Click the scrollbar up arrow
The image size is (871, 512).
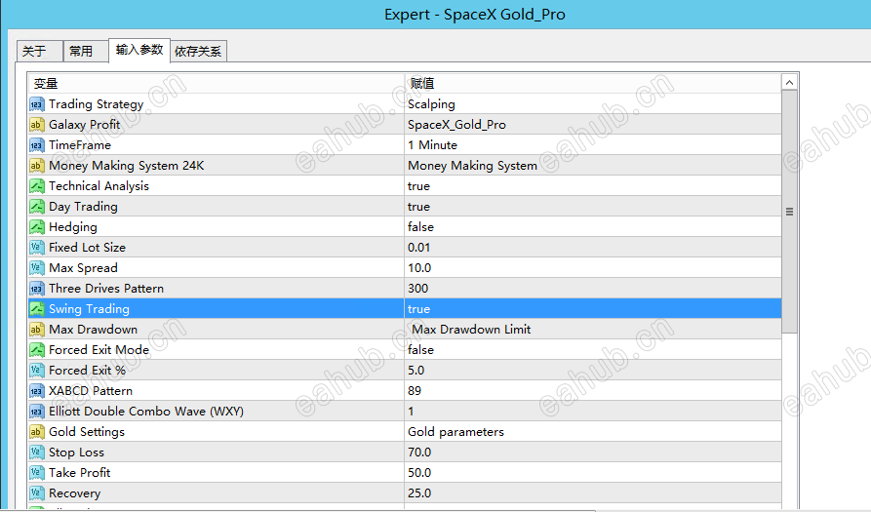coord(789,83)
